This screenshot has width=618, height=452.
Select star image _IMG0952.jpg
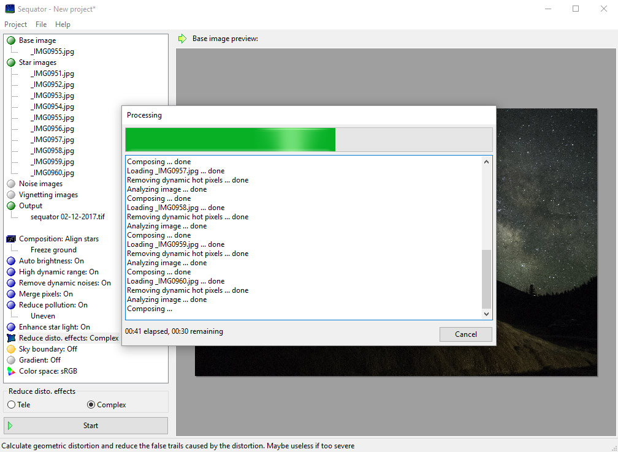click(53, 85)
